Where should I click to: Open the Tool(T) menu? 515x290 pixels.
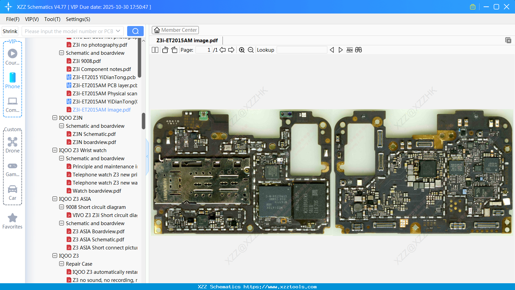coord(52,19)
